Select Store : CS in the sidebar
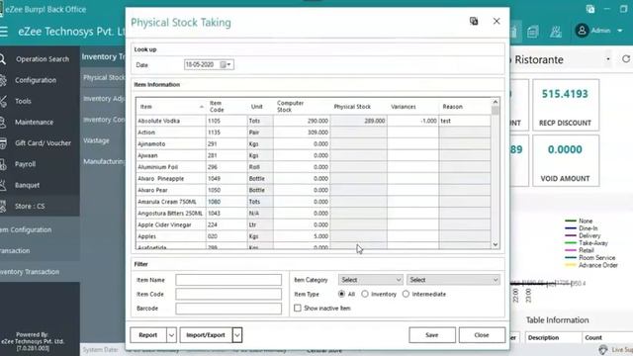The height and width of the screenshot is (356, 633). point(30,206)
